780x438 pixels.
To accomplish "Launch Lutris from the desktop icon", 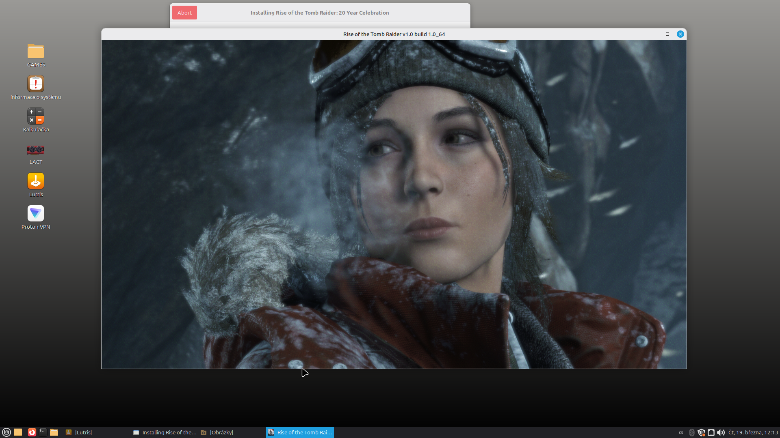I will (x=36, y=181).
